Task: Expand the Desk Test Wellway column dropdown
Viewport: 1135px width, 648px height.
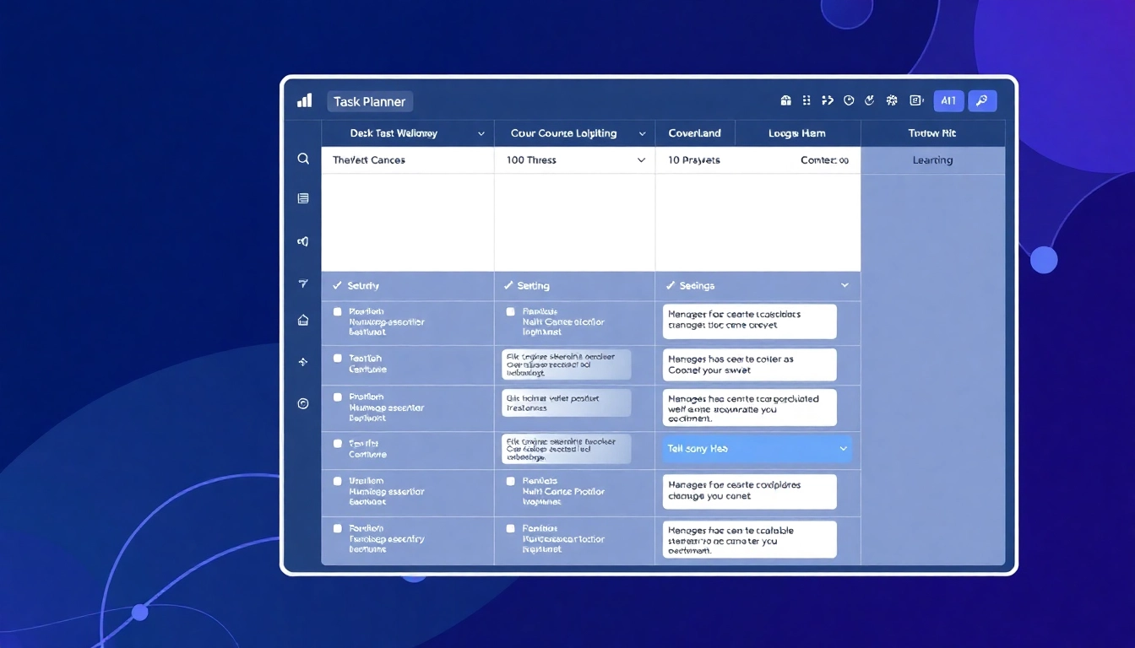Action: pos(481,132)
